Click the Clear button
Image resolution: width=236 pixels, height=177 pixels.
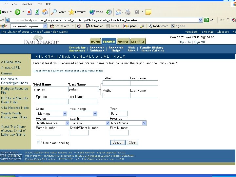tap(132, 142)
